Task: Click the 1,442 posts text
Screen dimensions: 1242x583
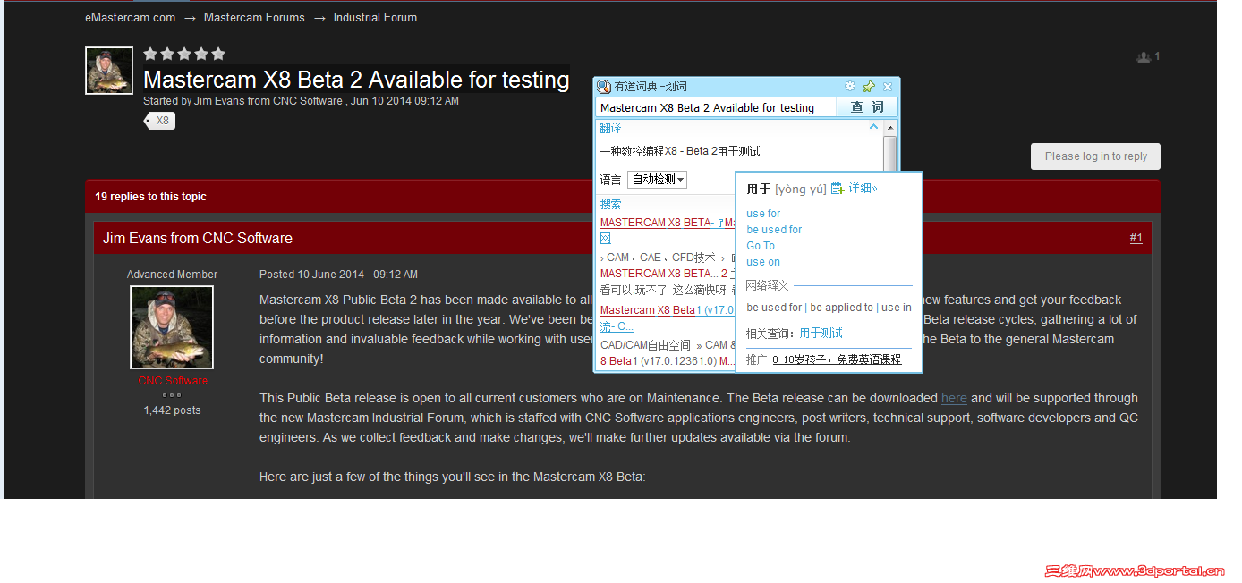Action: pos(172,410)
